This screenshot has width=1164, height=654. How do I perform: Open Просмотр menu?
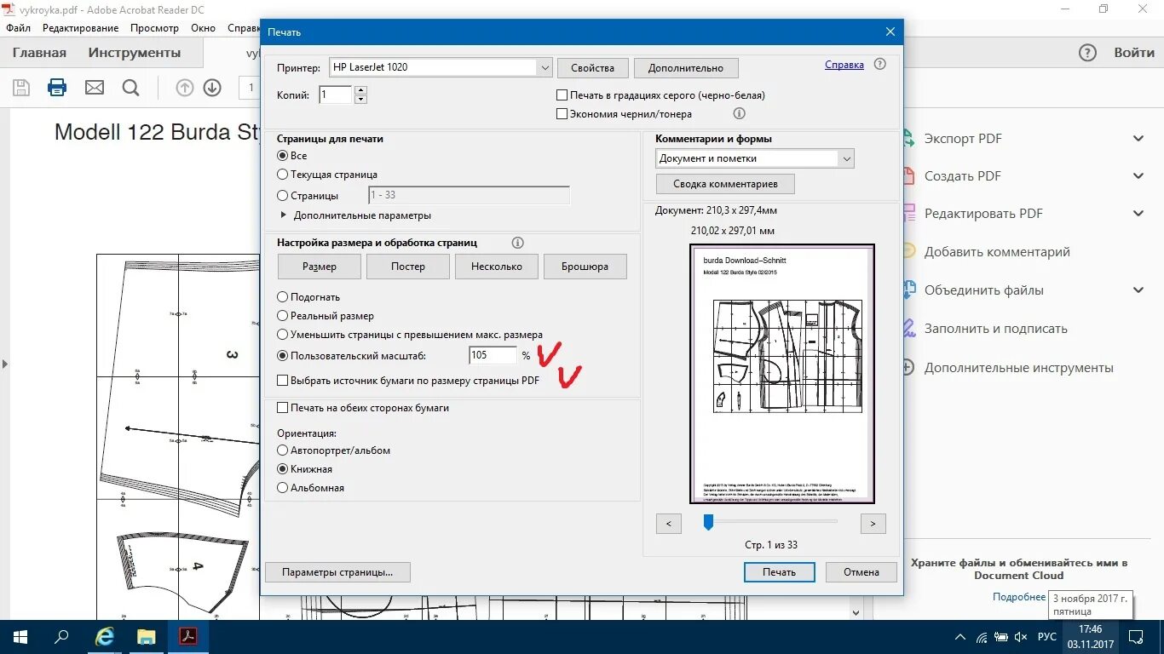tap(154, 28)
